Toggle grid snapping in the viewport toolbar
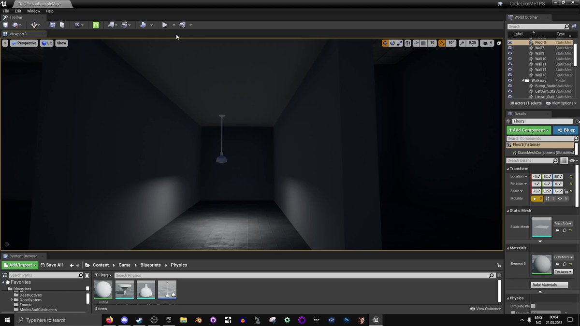The image size is (580, 326). tap(423, 43)
